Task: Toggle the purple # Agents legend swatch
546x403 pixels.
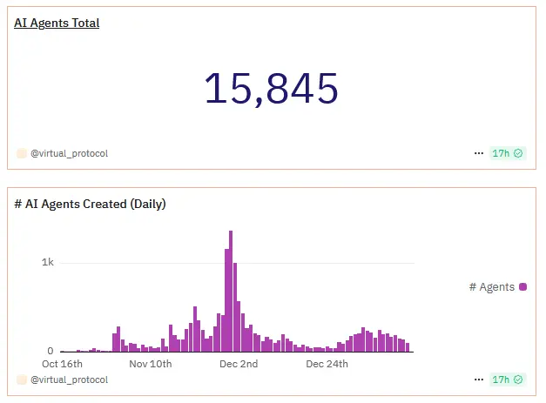Action: 523,287
